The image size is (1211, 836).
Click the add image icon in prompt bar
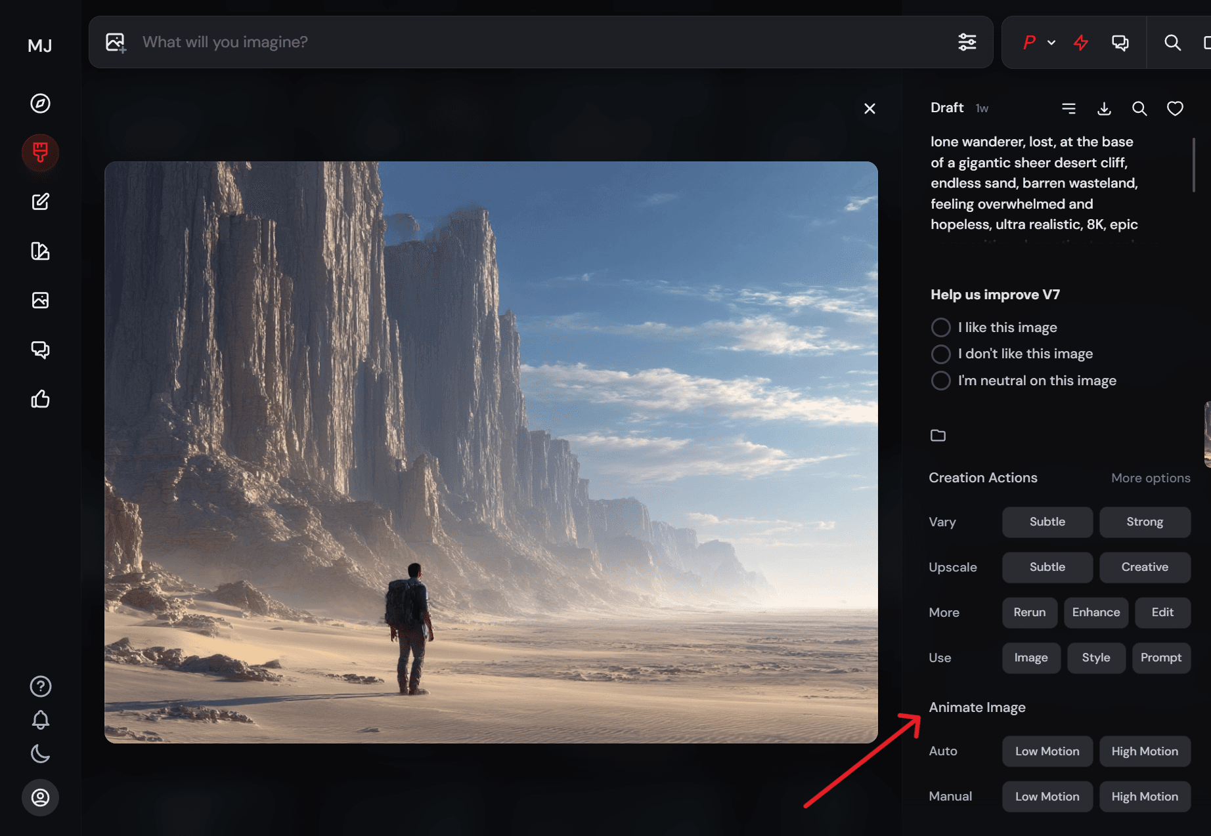[116, 43]
